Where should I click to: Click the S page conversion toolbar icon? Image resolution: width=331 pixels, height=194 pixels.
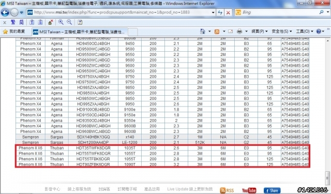point(40,22)
